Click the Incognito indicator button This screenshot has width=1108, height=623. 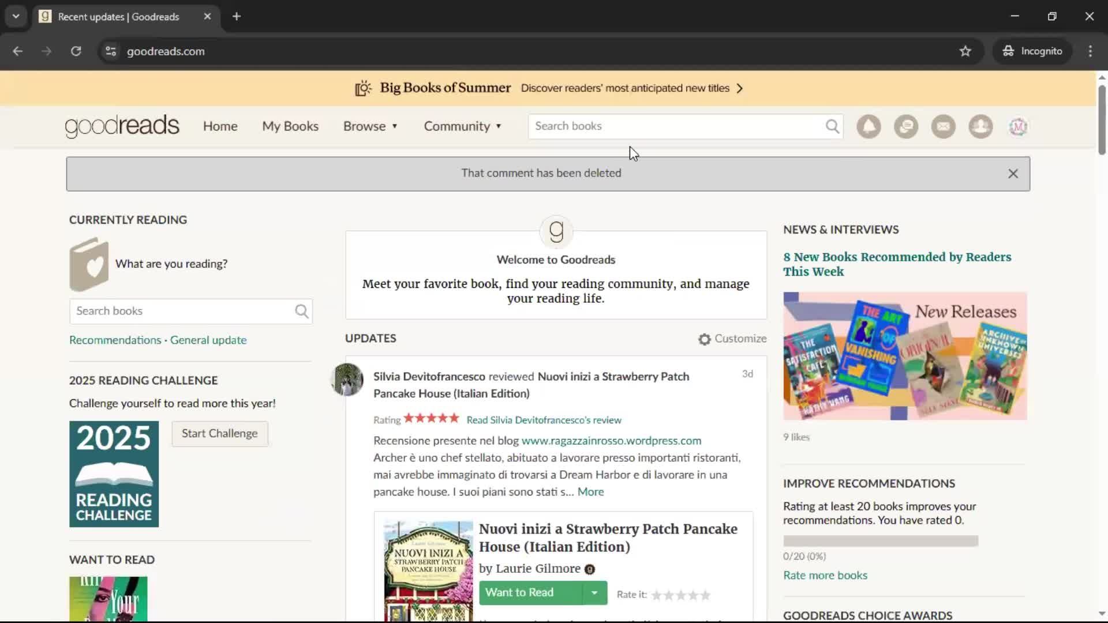tap(1033, 51)
